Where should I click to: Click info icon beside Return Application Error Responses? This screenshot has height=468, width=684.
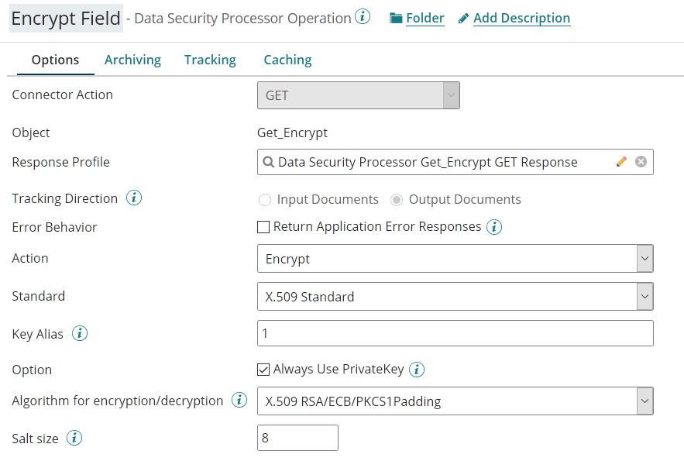494,227
